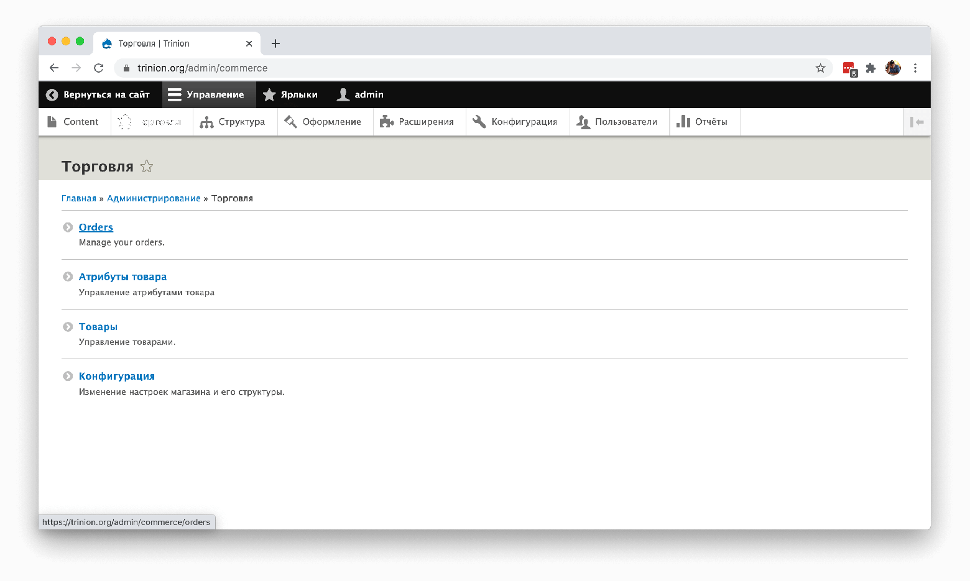The image size is (970, 581).
Task: Select the Торговля | Trinion browser tab
Action: pyautogui.click(x=177, y=43)
